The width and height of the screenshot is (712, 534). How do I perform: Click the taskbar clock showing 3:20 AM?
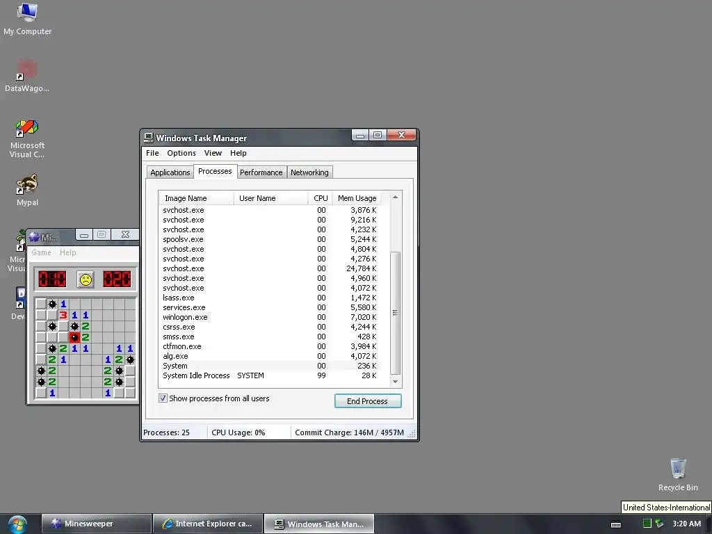686,524
